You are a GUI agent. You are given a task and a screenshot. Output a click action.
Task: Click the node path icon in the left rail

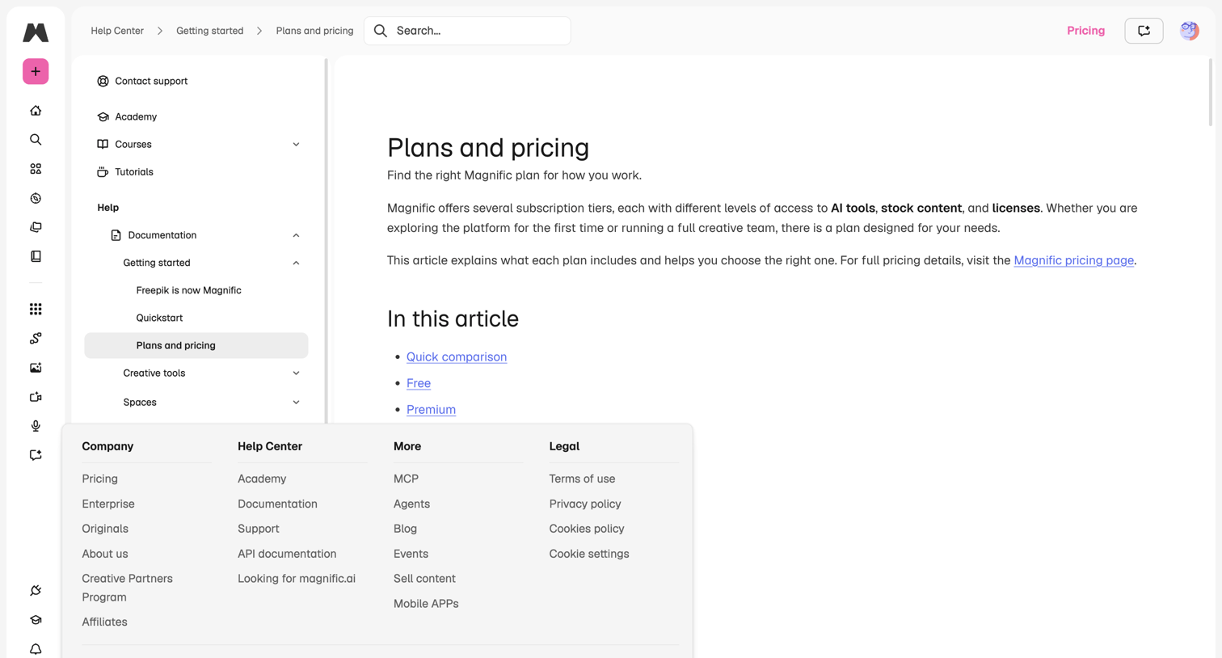pos(36,338)
